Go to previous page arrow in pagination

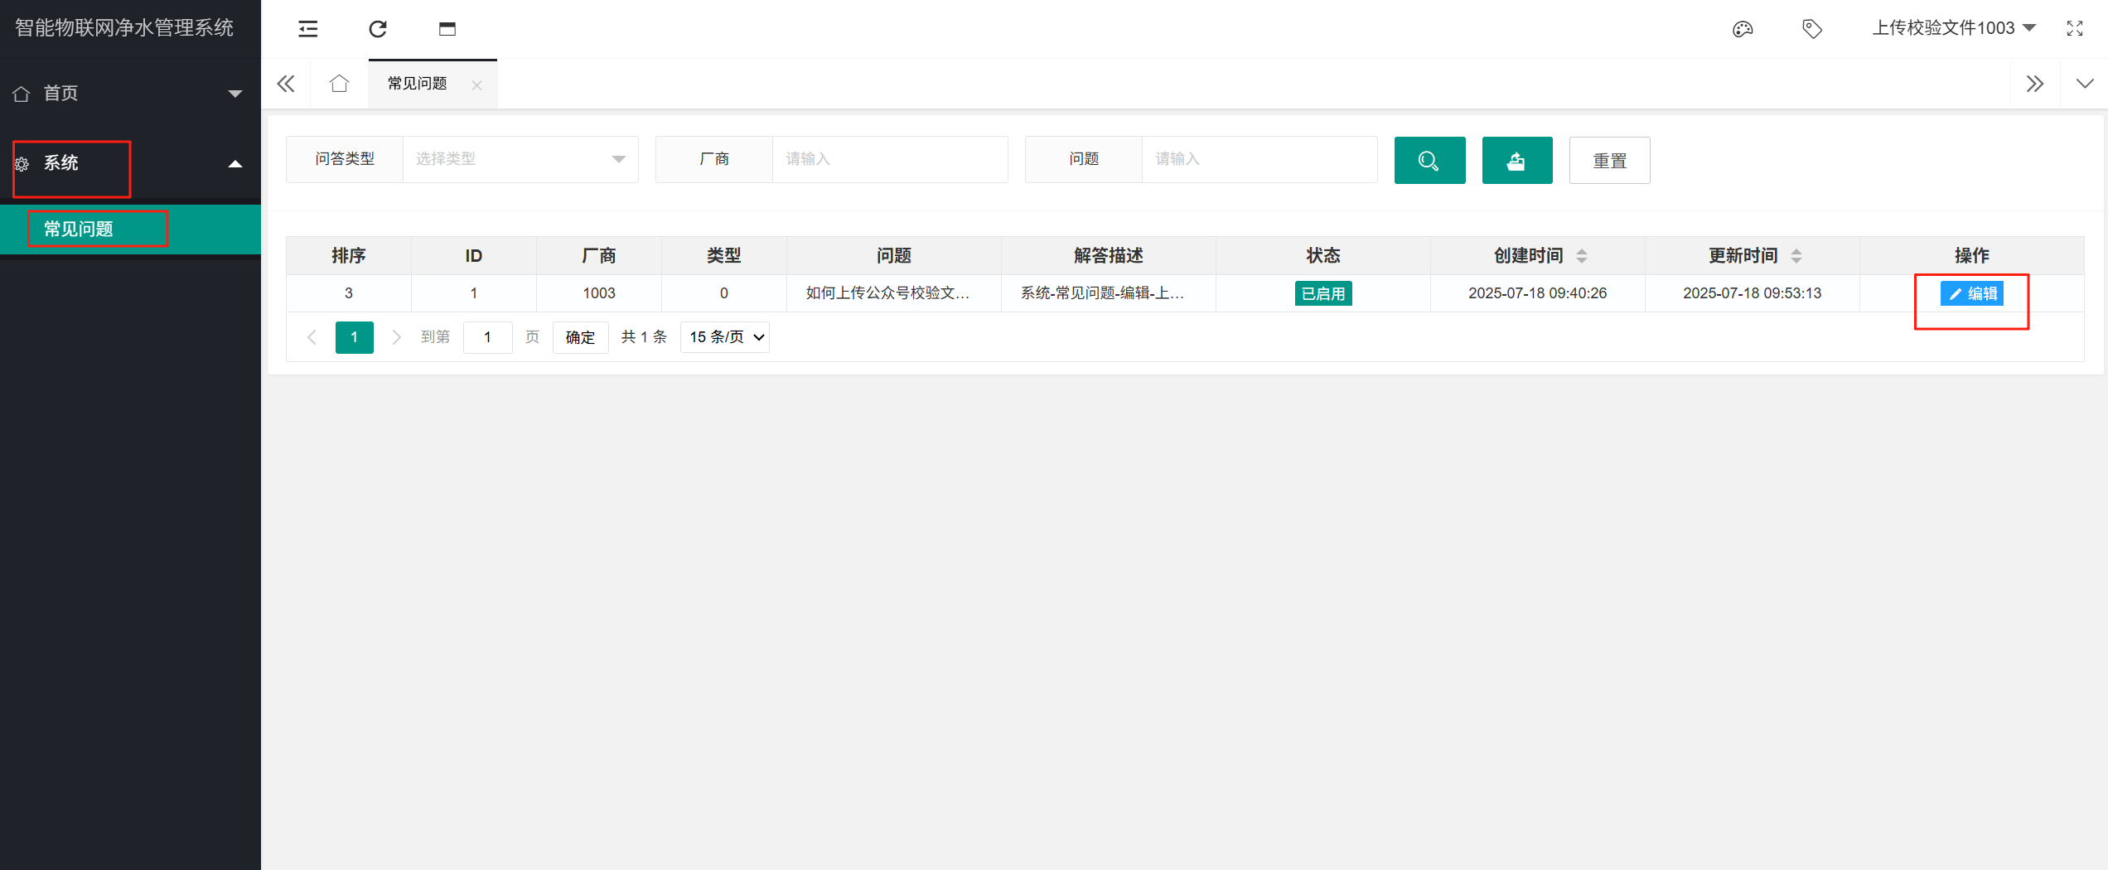312,337
